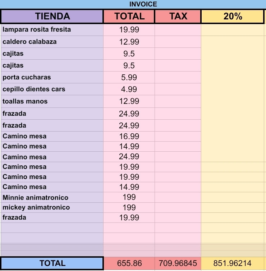This screenshot has height=271, width=266.
Task: Click the TIENDA column header
Action: click(52, 16)
